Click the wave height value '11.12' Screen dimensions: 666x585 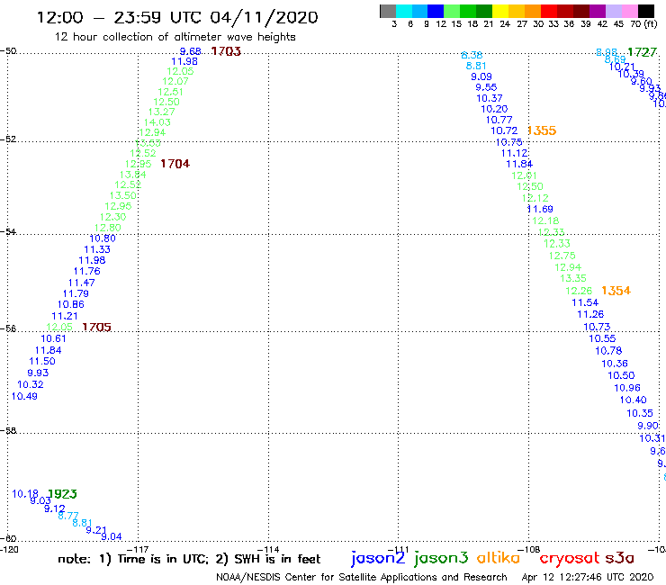515,153
